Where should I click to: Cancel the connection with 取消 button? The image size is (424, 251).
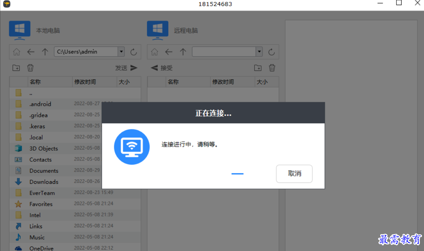pos(294,173)
